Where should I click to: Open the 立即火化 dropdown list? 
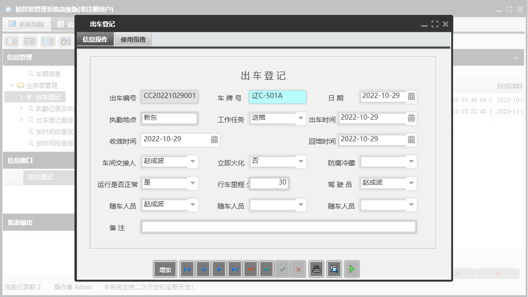301,161
